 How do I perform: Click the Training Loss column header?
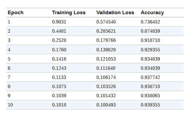(x=69, y=13)
